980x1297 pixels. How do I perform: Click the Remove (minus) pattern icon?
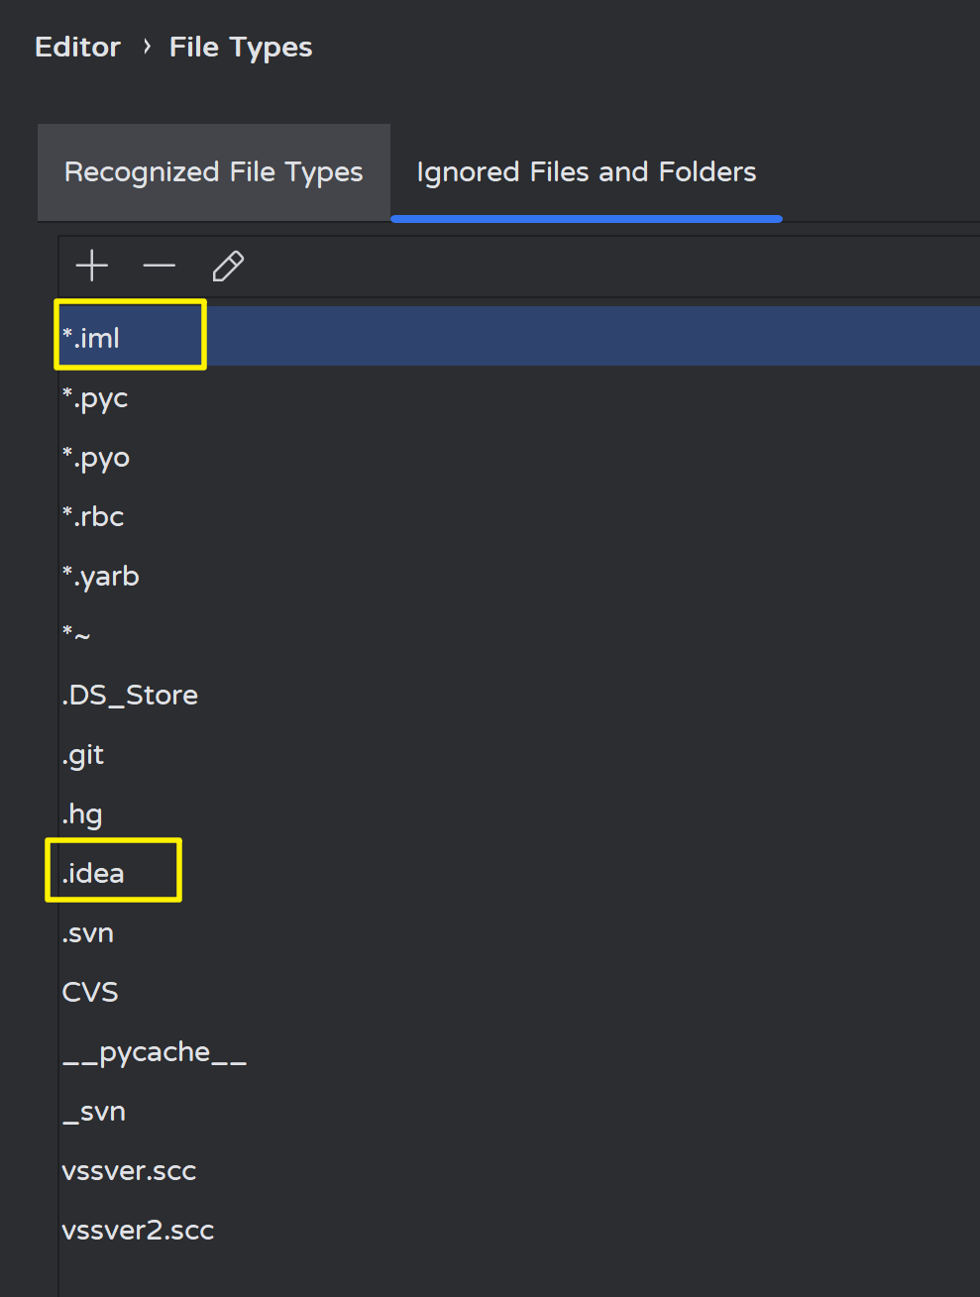[x=159, y=266]
